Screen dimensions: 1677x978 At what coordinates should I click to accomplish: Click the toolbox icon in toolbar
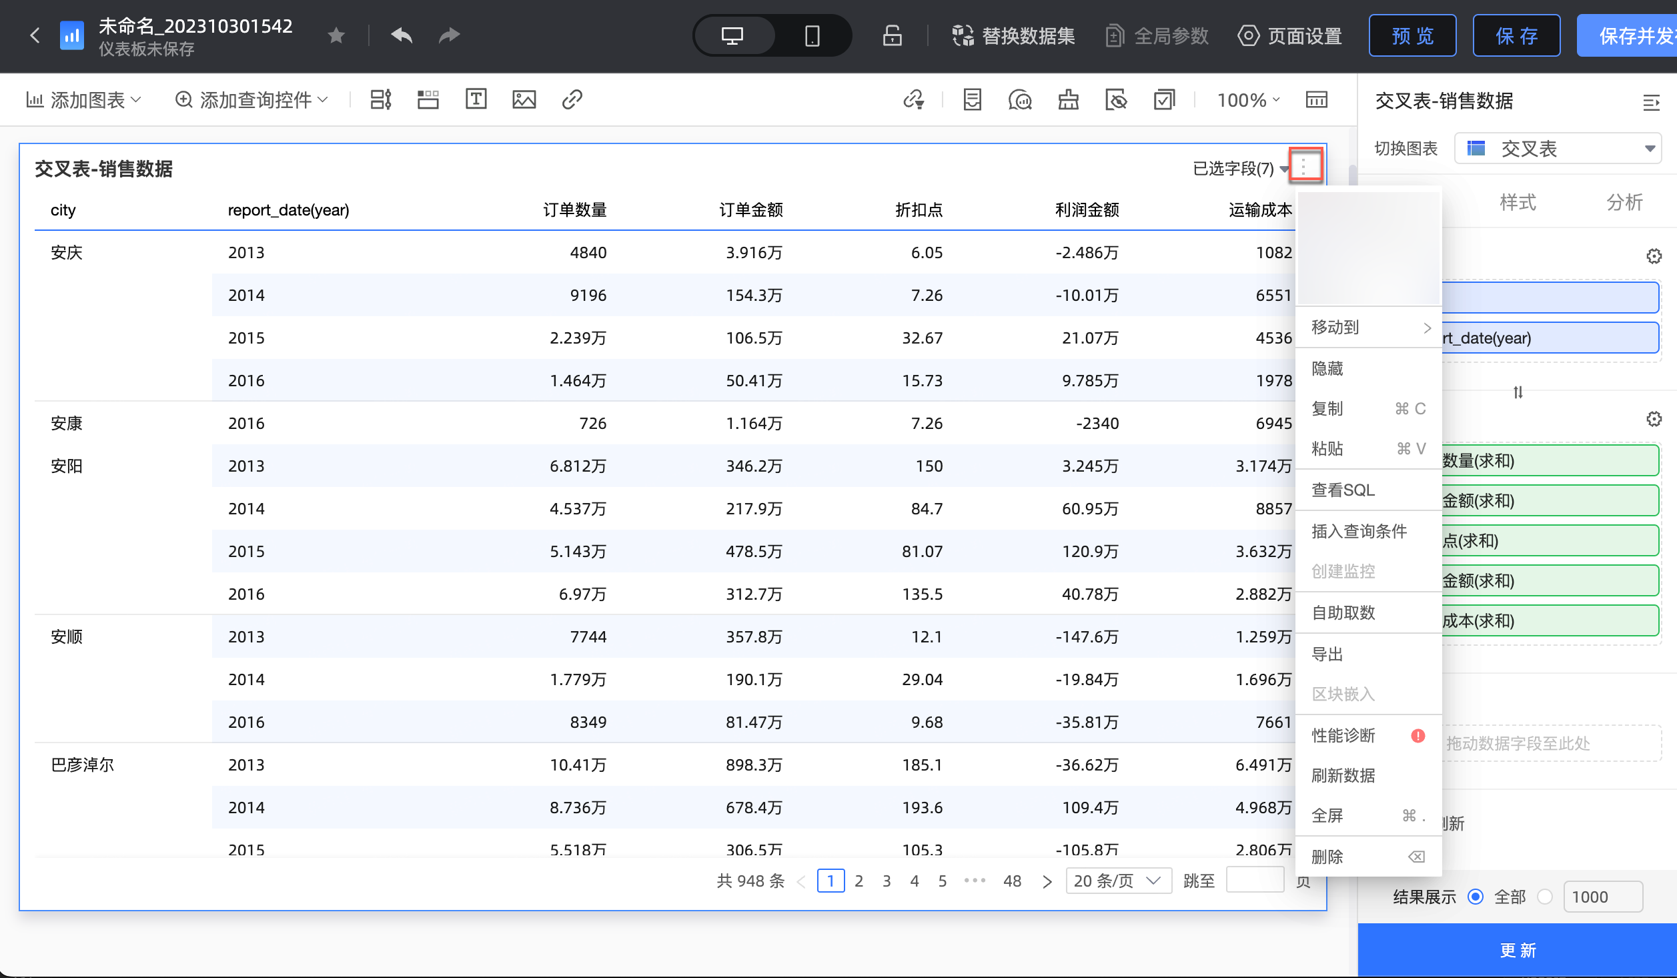[1069, 100]
